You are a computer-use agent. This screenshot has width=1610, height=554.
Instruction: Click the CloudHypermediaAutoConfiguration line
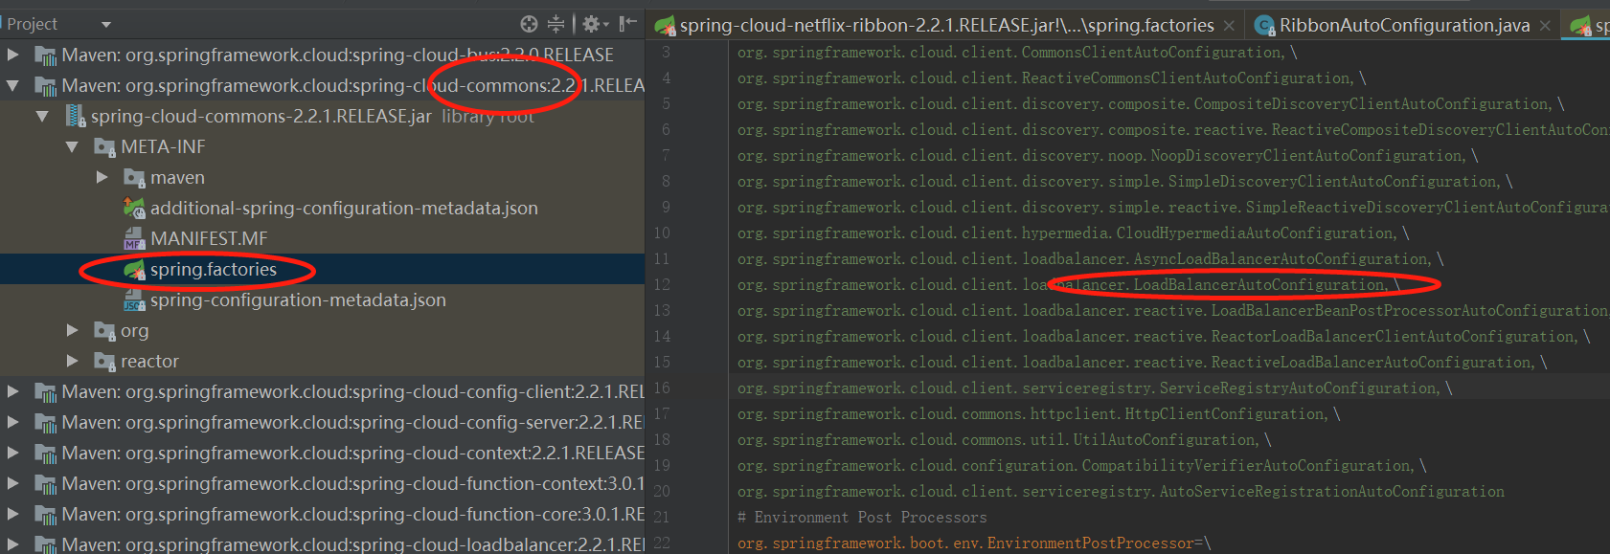(1073, 233)
